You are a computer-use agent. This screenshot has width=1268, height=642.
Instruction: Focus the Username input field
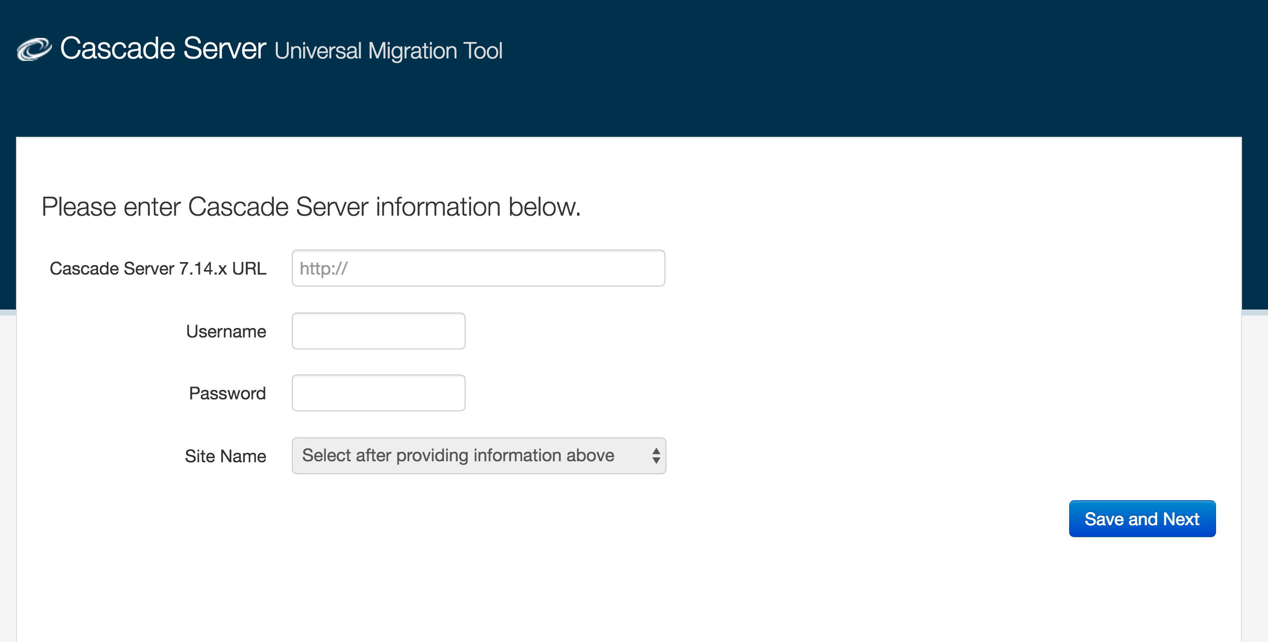tap(378, 331)
